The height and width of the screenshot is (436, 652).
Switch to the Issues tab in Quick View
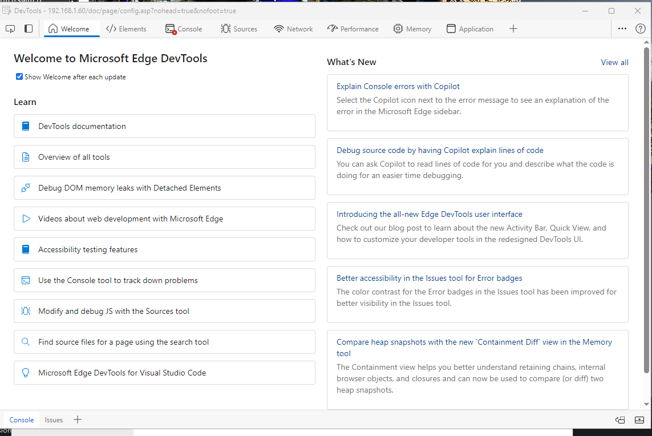click(54, 419)
